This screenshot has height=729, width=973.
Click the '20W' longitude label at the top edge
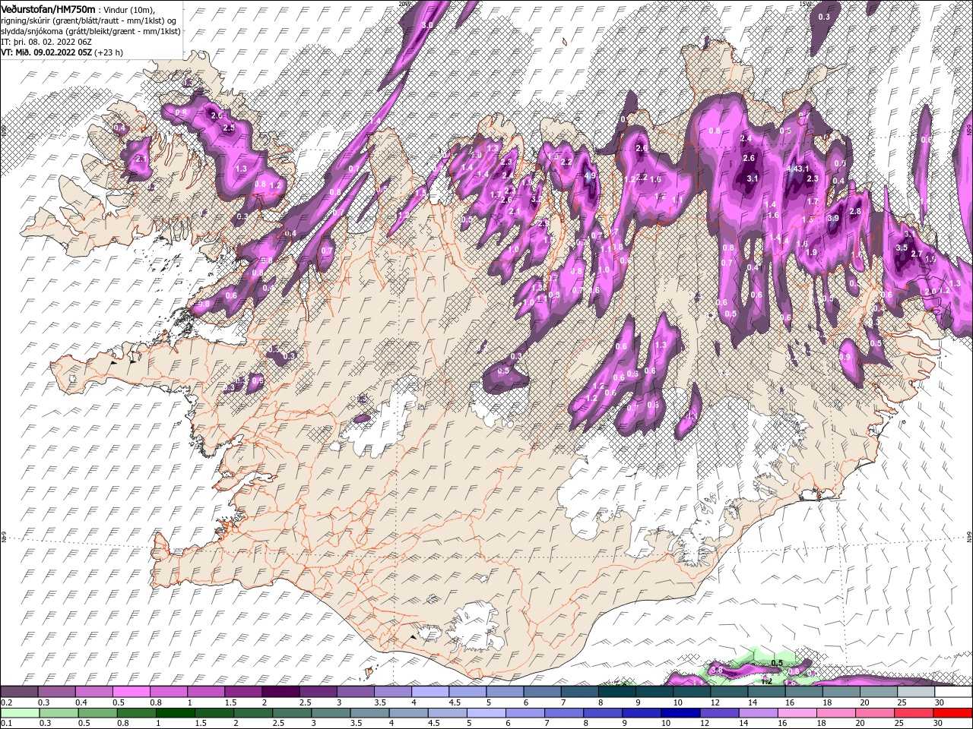[403, 4]
